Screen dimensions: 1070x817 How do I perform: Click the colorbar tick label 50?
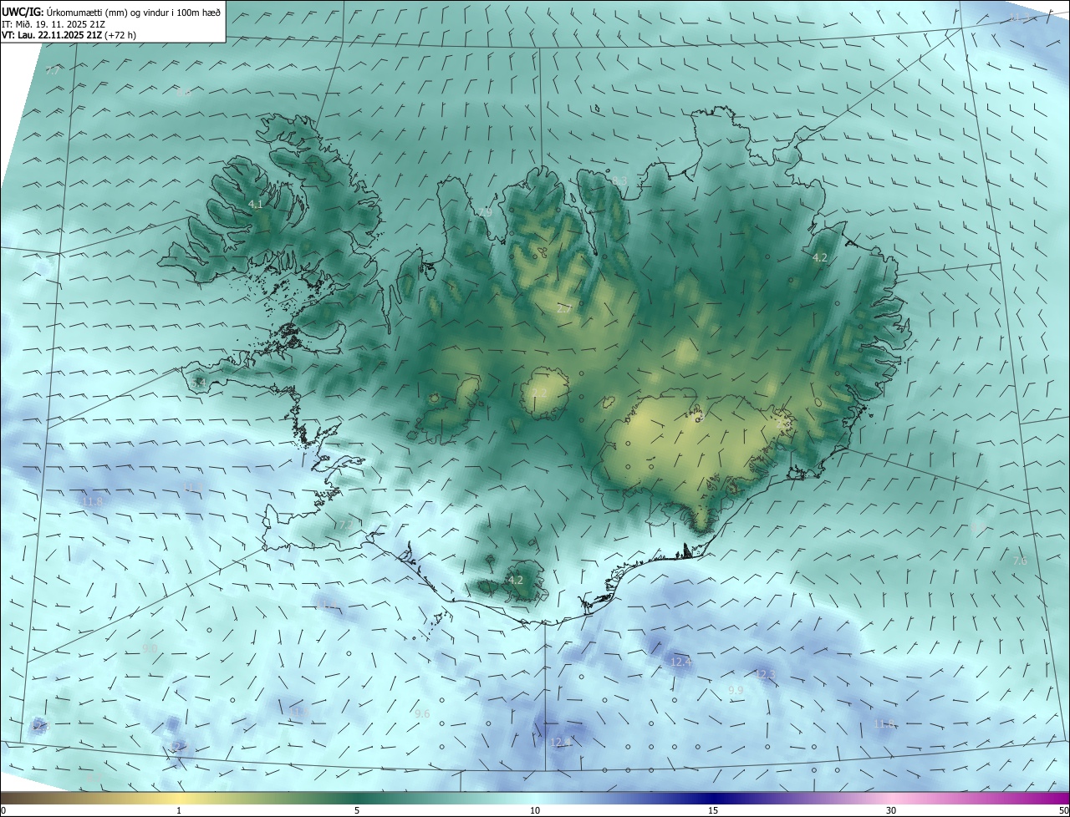tap(1063, 810)
